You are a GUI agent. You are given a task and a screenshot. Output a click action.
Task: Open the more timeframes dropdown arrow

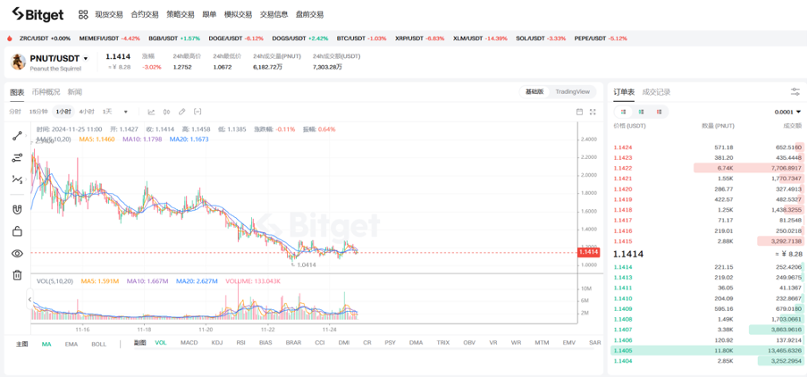126,112
